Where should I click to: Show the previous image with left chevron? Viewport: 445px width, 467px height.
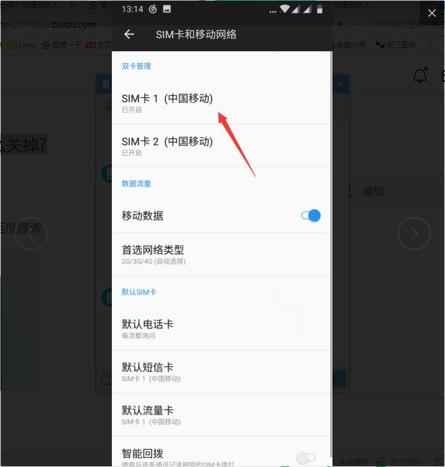pyautogui.click(x=31, y=233)
